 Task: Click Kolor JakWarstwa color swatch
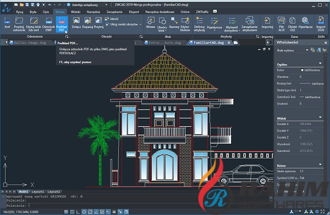point(302,70)
